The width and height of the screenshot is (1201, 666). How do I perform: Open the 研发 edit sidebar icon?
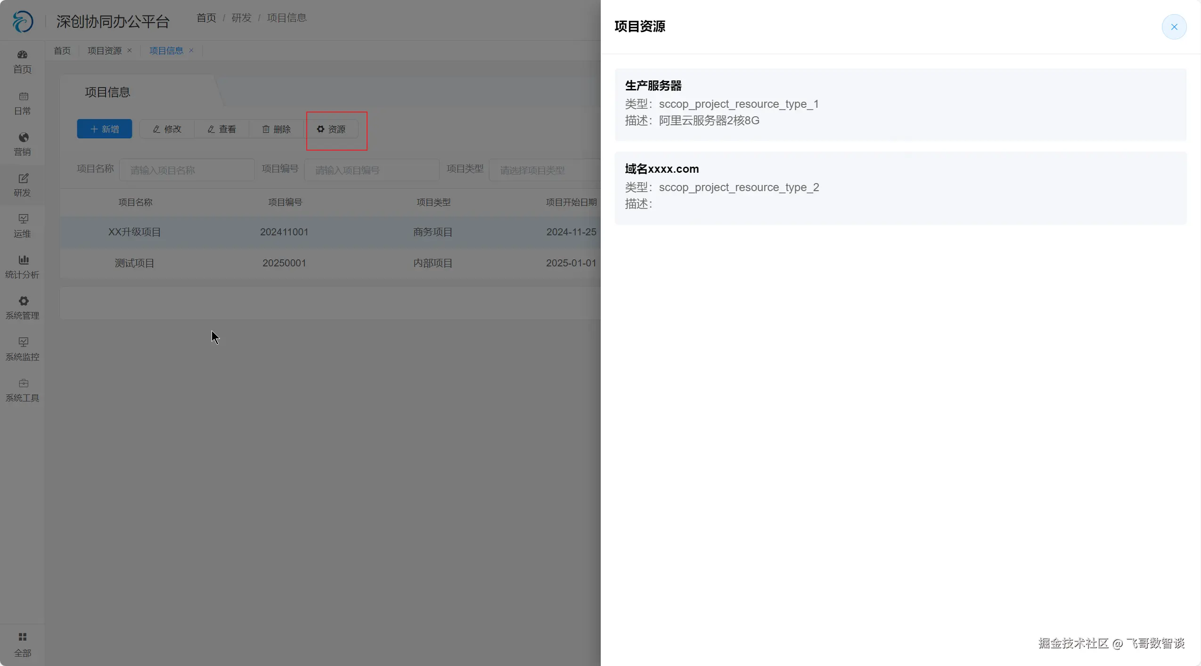click(x=23, y=178)
